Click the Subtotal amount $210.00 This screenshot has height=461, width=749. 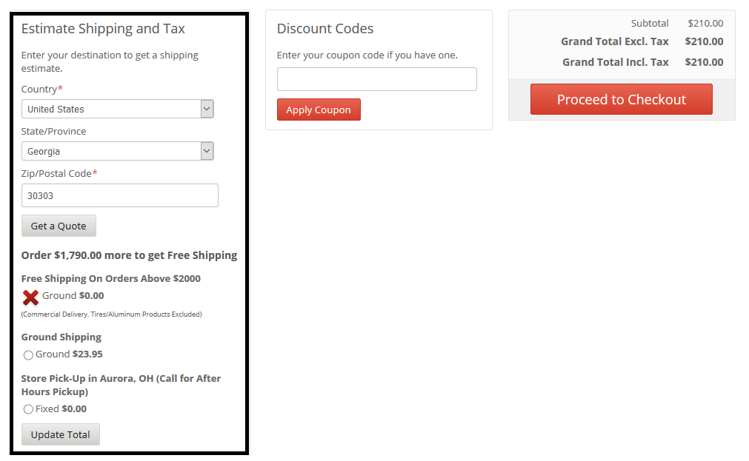[x=705, y=23]
